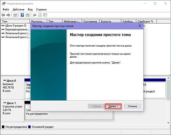Select the Зарезервировано... volume row
Image resolution: width=171 pixels, height=135 pixels.
point(15,29)
